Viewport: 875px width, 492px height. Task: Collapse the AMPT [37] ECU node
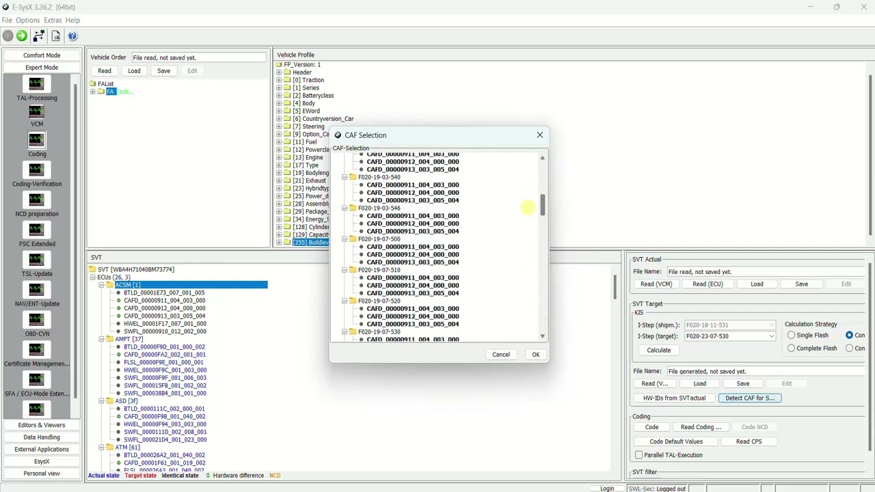[101, 339]
